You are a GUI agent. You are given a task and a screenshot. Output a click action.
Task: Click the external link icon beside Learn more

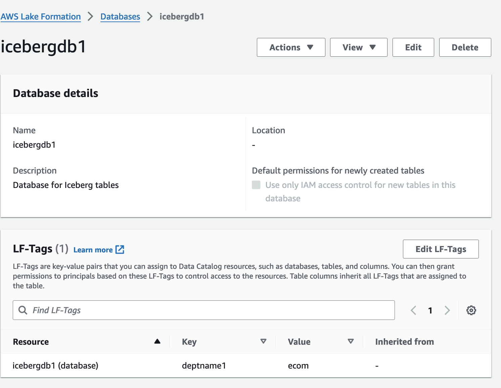pyautogui.click(x=120, y=249)
